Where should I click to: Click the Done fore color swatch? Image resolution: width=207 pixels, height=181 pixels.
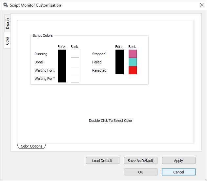pos(62,62)
